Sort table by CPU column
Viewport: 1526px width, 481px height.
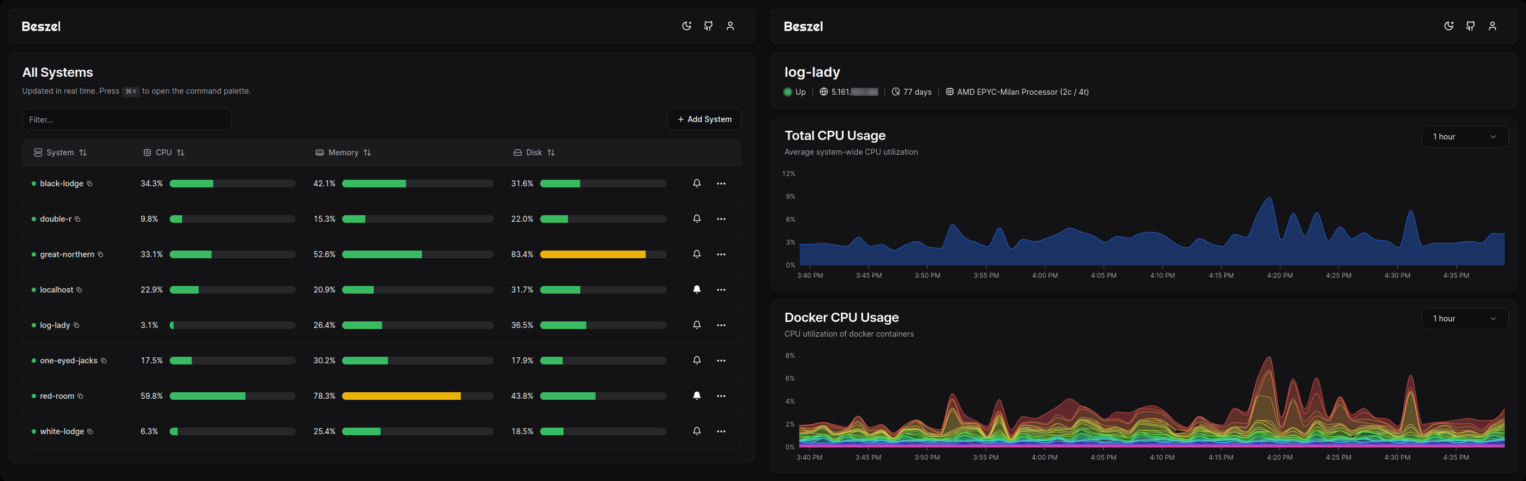click(x=164, y=153)
